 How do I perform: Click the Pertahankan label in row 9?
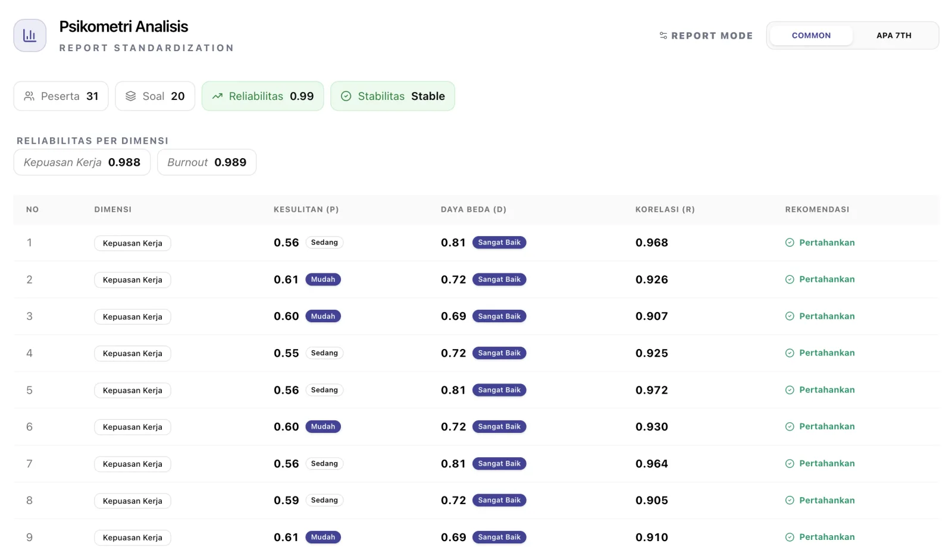point(827,537)
